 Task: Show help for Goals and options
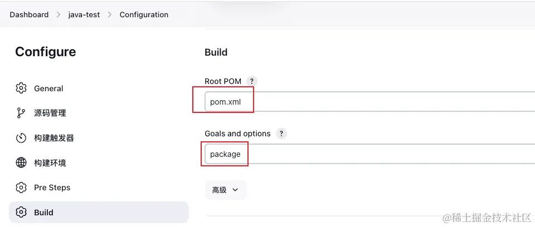281,134
